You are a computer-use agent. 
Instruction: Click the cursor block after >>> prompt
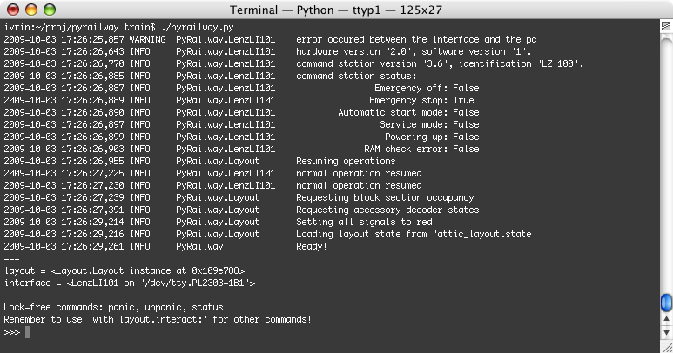point(28,332)
